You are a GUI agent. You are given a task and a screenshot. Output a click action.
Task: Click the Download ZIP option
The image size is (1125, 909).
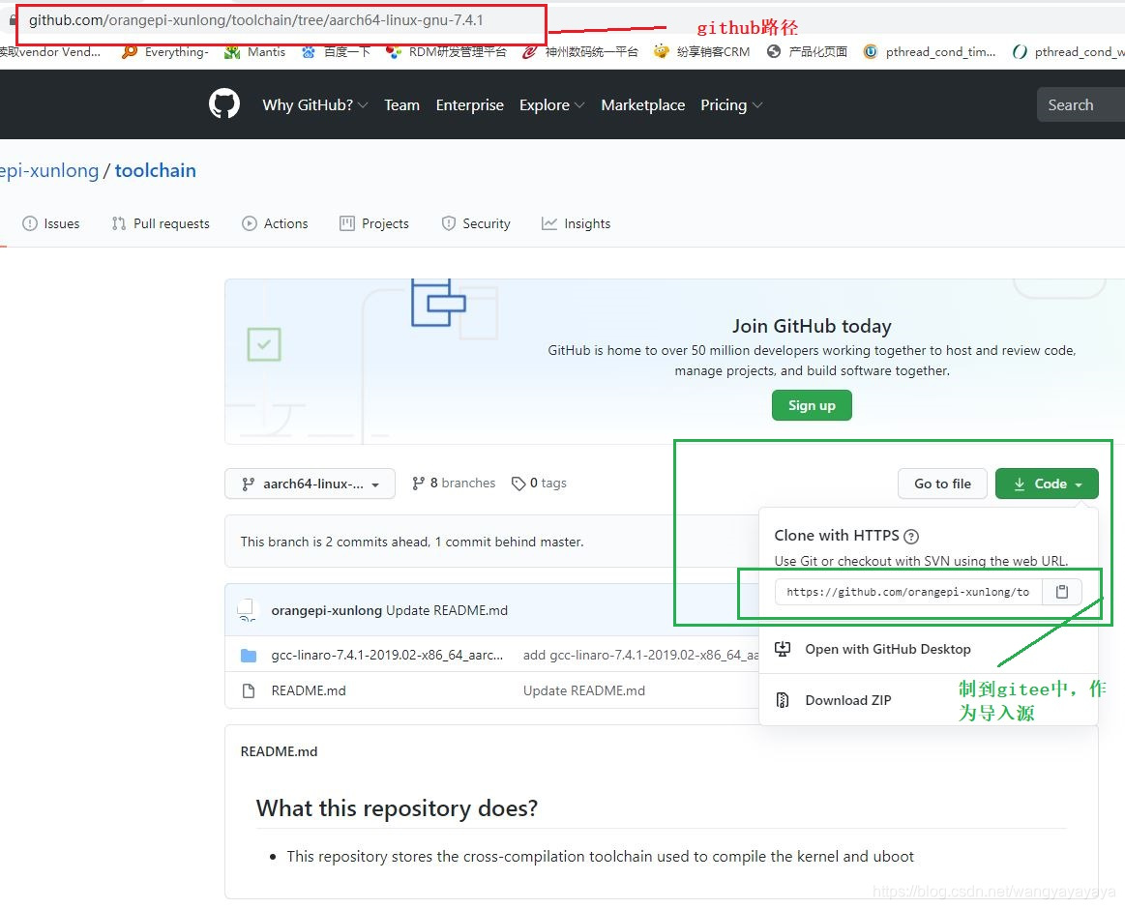pos(848,700)
